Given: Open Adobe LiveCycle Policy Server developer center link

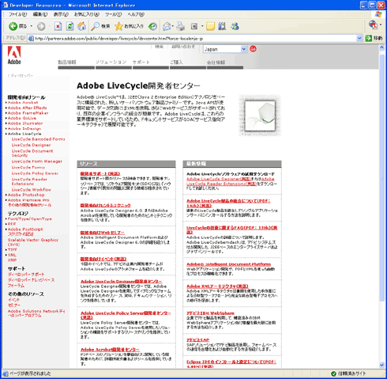Looking at the screenshot, I should [126, 315].
